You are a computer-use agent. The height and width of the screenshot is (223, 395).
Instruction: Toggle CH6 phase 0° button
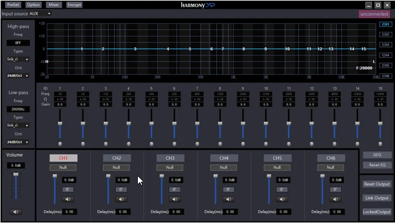click(x=335, y=189)
